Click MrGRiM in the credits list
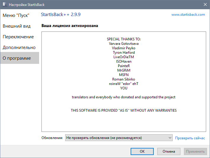210x158 pixels. (x=124, y=70)
